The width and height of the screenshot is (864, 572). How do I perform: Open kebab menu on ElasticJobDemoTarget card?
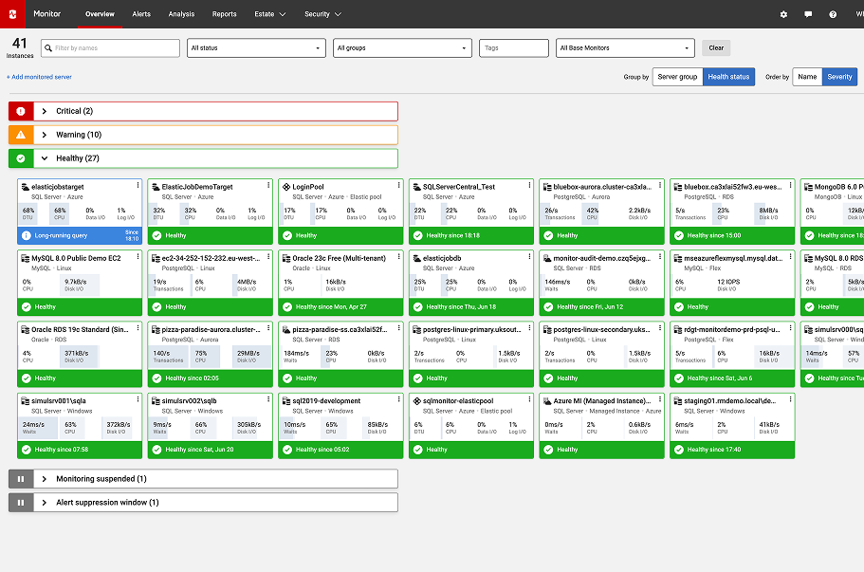(x=268, y=186)
